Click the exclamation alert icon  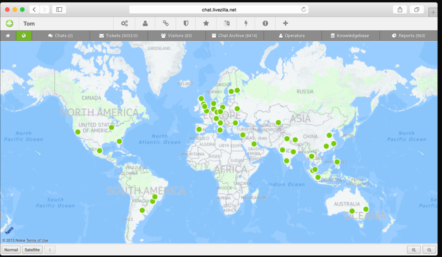(x=265, y=23)
